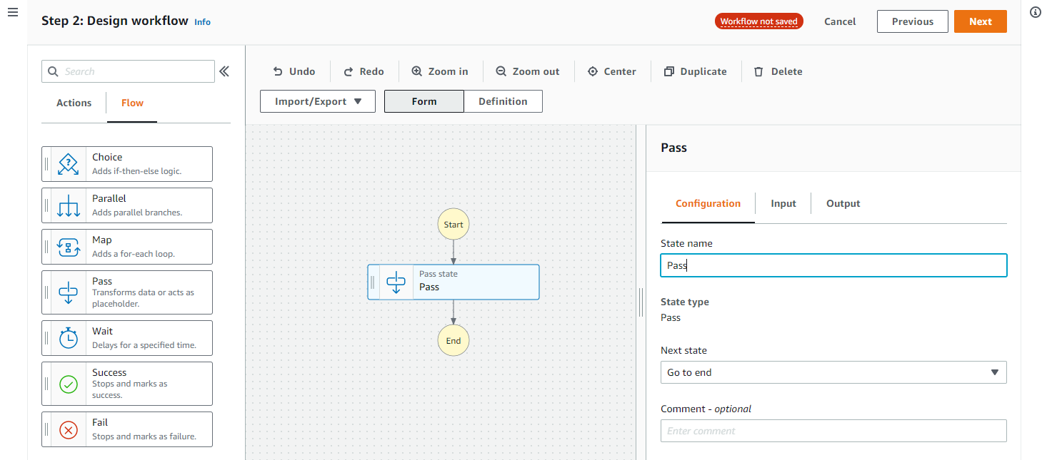Click the Duplicate copy icon
This screenshot has width=1047, height=460.
[x=669, y=71]
